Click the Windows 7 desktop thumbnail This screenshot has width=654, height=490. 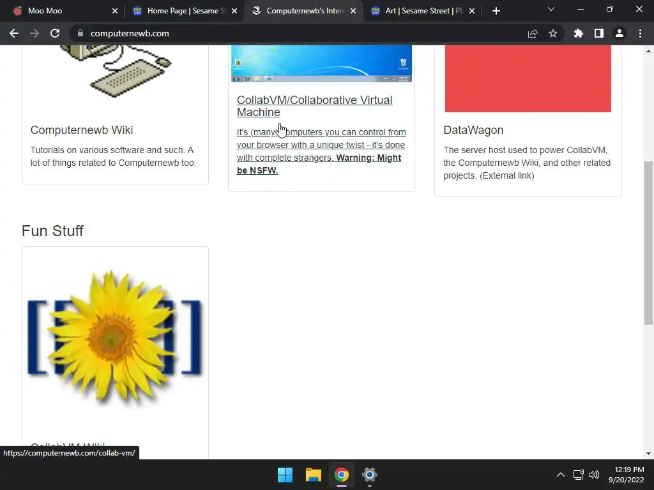click(x=322, y=64)
